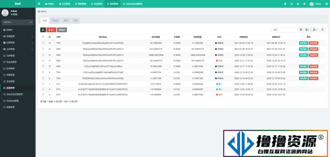
Task: Toggle card view icon beside search box
Action: 301,30
